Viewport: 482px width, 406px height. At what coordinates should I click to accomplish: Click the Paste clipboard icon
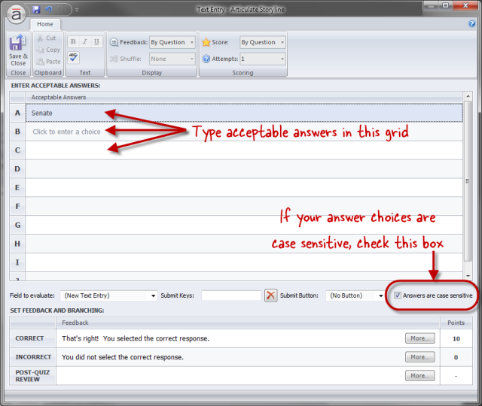[40, 62]
